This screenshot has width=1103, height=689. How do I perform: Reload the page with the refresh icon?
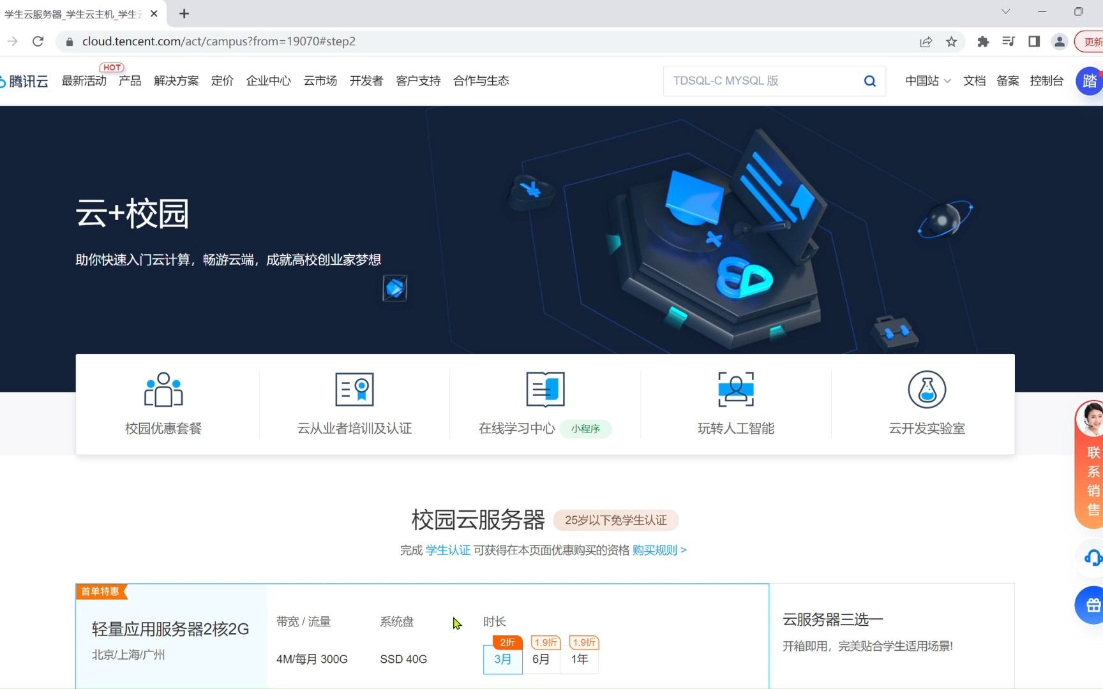pos(38,41)
